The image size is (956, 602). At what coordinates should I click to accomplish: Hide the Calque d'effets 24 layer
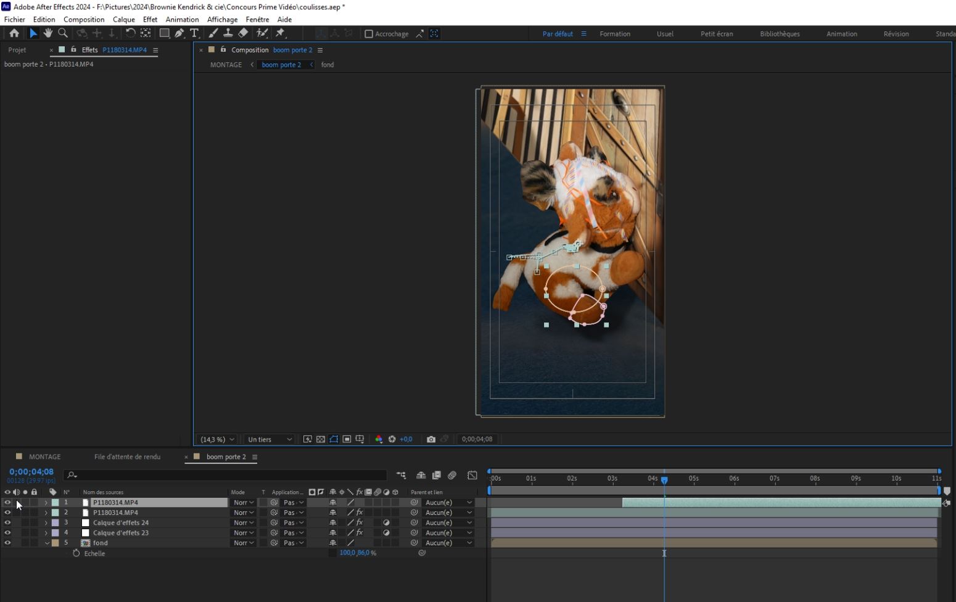(7, 522)
